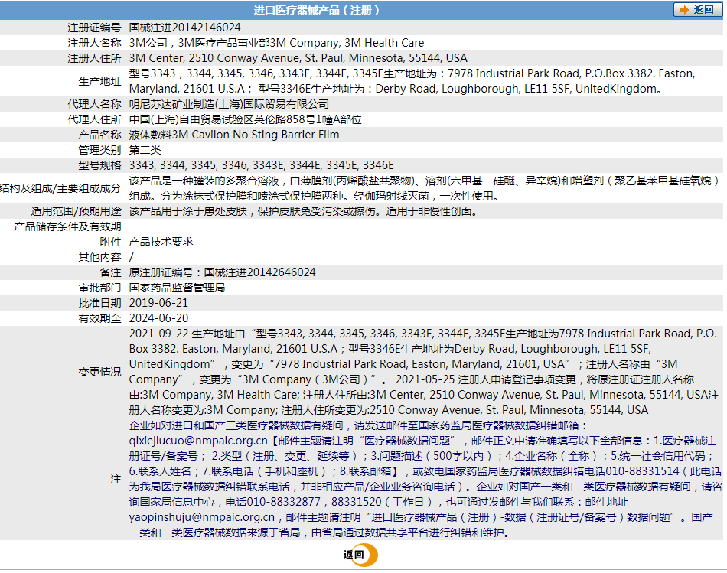Click remark 原注册证编号：国械注进20142646024

[x=222, y=272]
